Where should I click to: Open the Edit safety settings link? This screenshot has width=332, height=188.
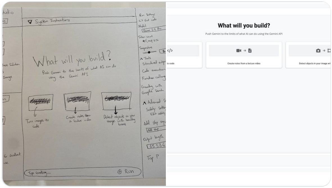(158, 114)
